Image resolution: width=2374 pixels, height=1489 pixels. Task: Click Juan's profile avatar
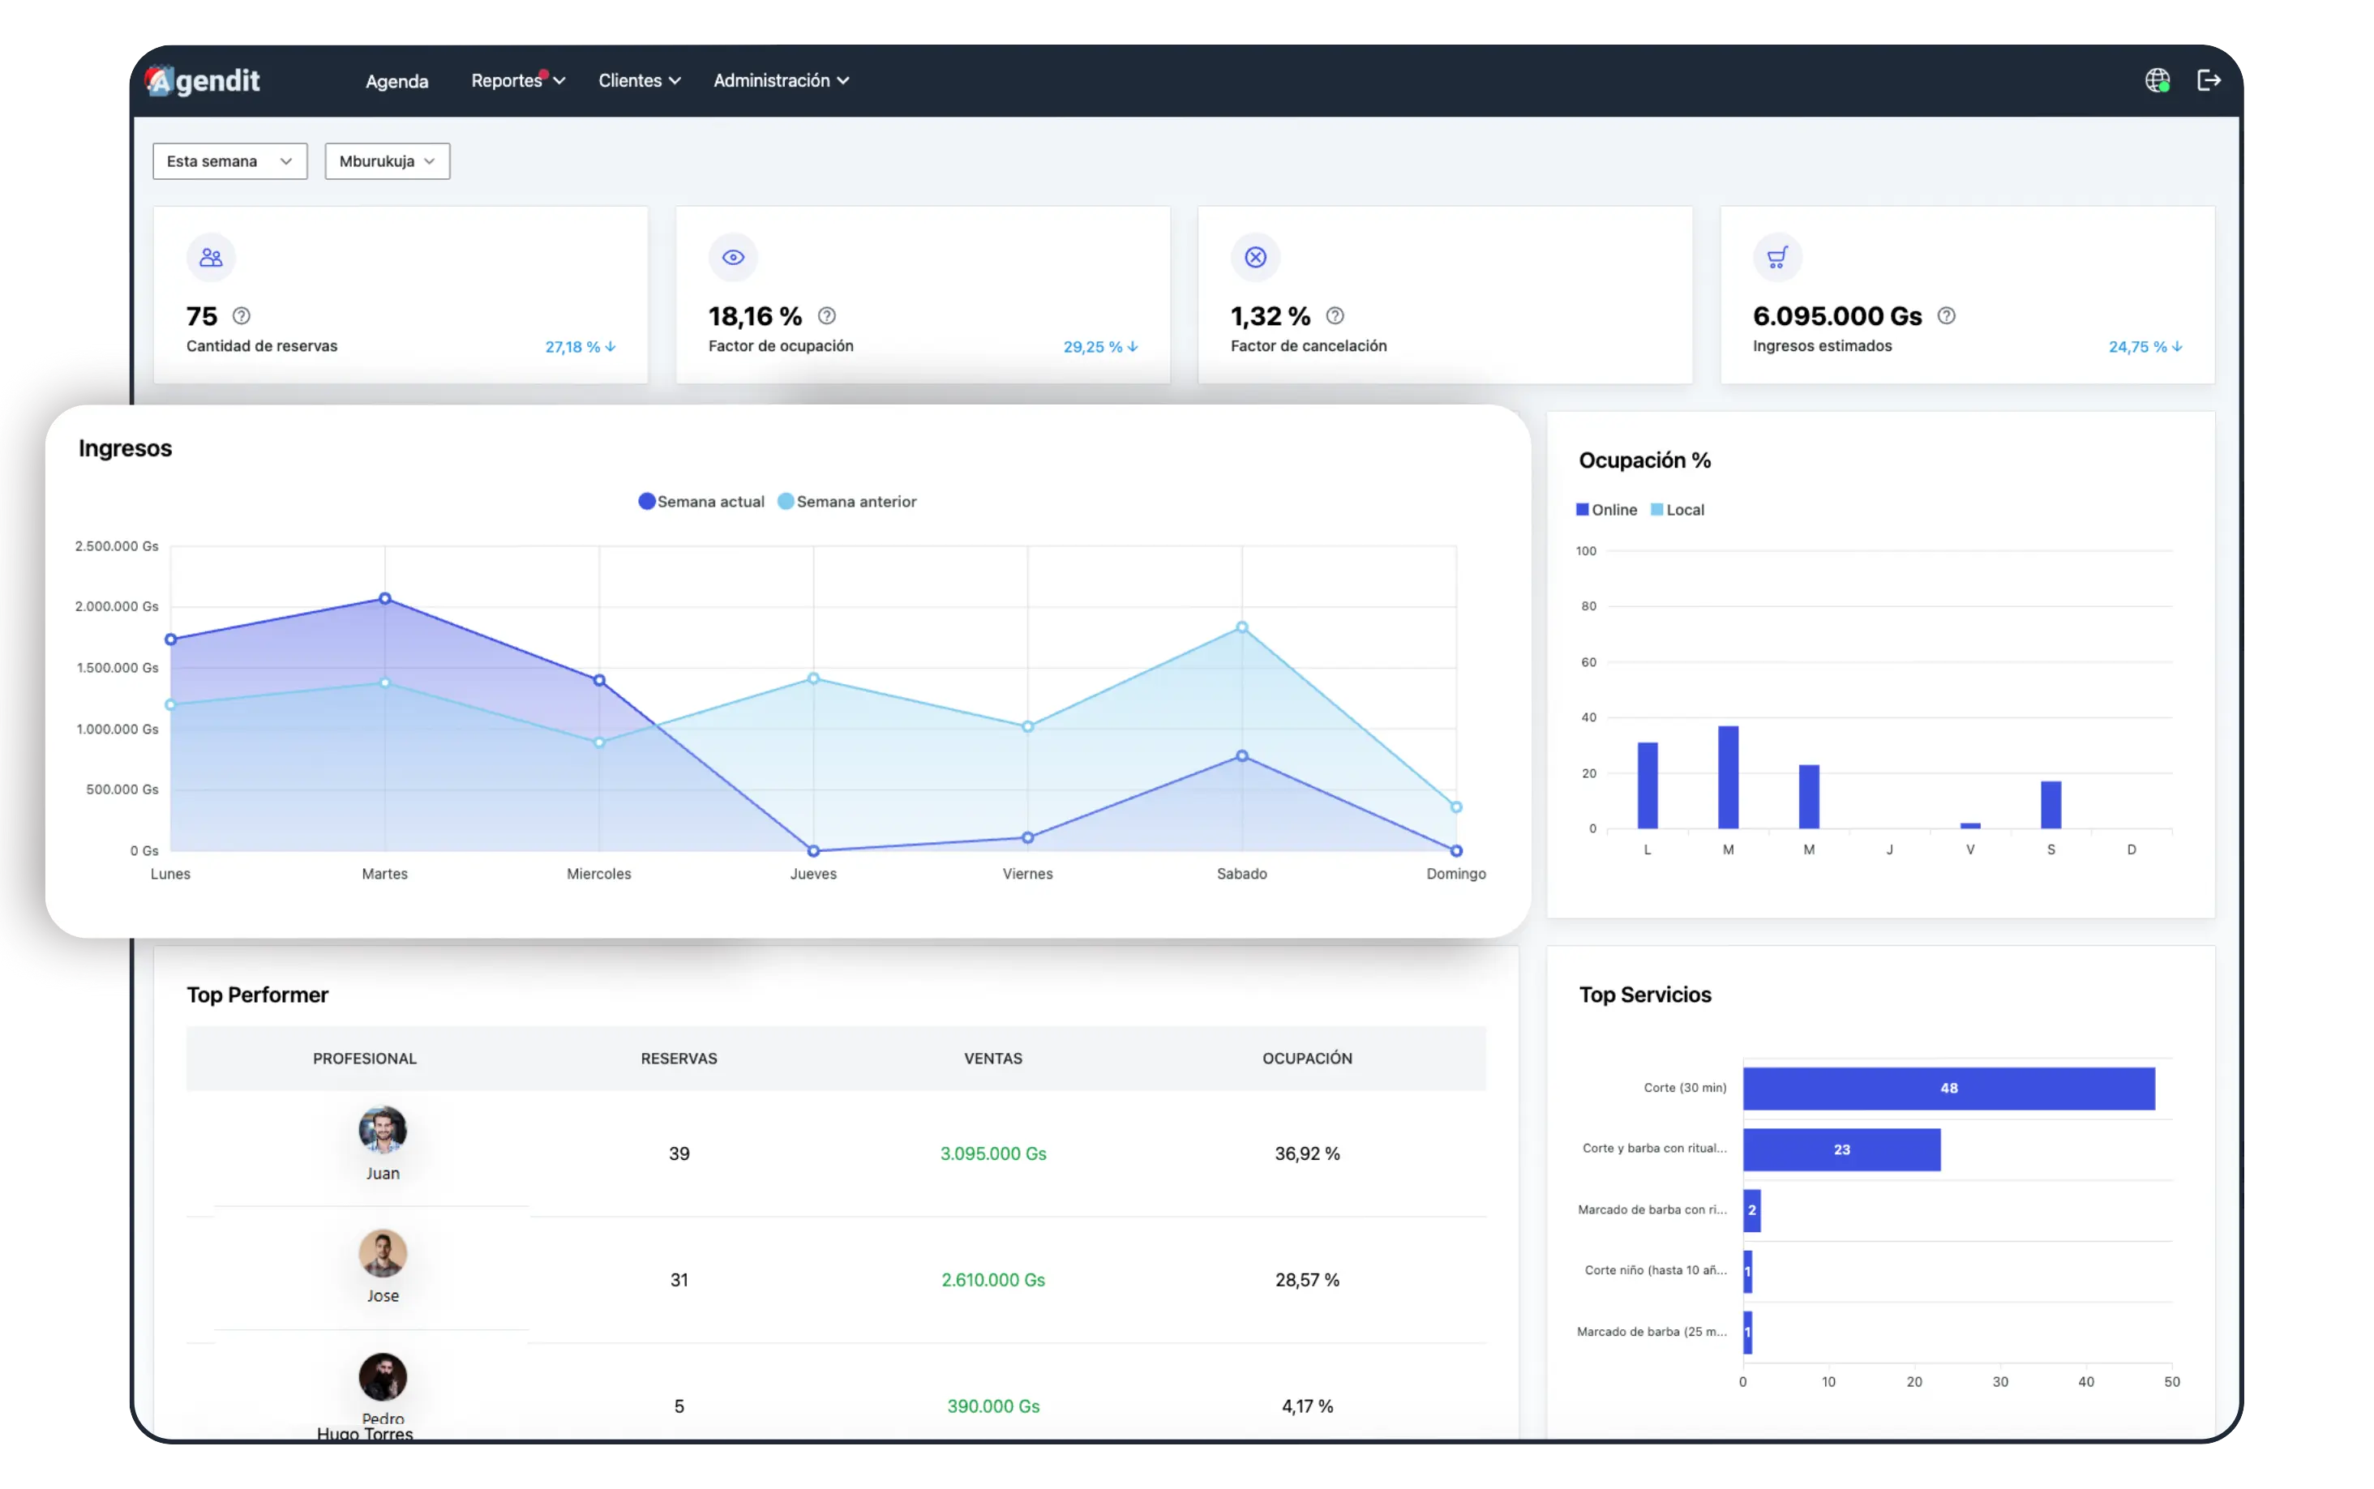(382, 1130)
